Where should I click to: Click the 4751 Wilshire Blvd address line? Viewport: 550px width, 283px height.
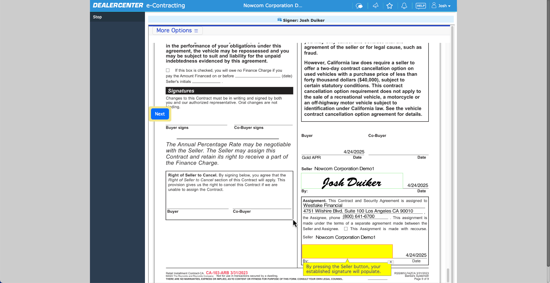pos(358,211)
